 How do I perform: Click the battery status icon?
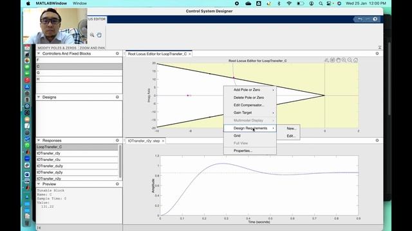(301, 3)
